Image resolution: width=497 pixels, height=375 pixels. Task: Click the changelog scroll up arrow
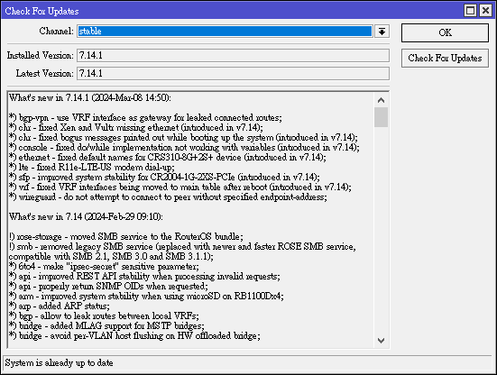pos(381,100)
